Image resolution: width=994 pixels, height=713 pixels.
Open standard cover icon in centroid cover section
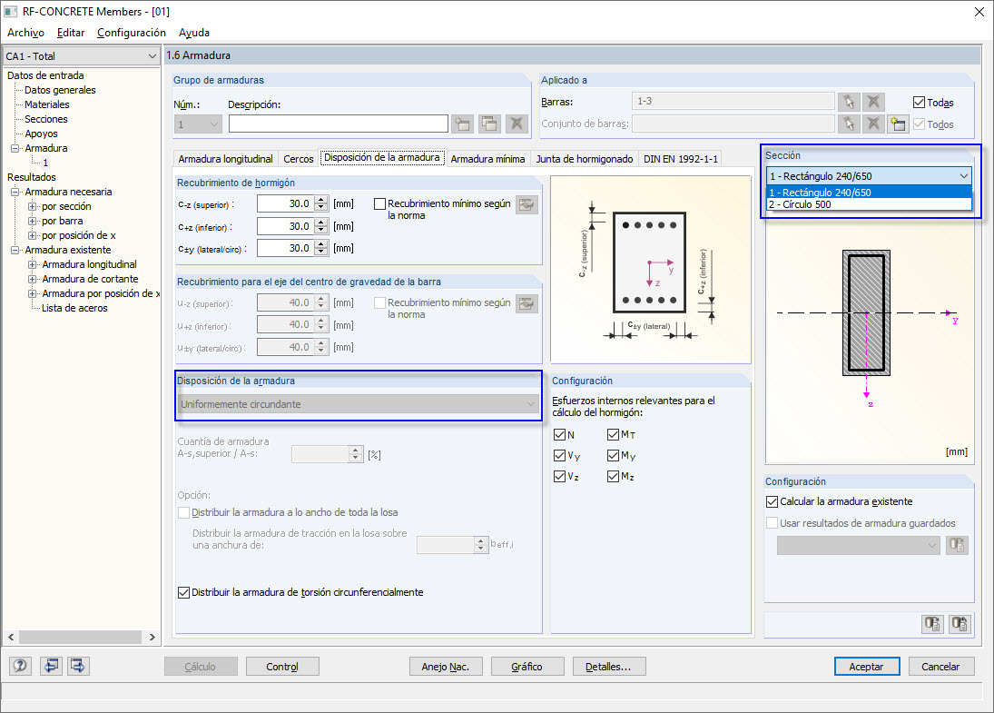coord(527,303)
